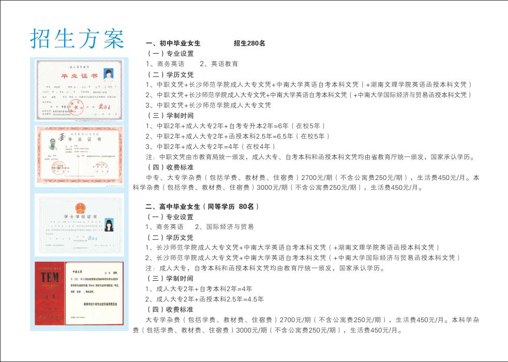Select the heading 二、高中毕业女生
This screenshot has height=362, width=508.
202,206
